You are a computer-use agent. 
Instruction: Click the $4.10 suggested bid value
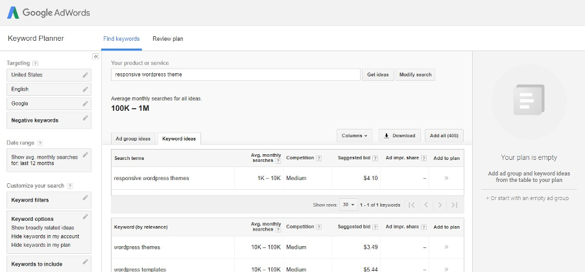point(370,178)
